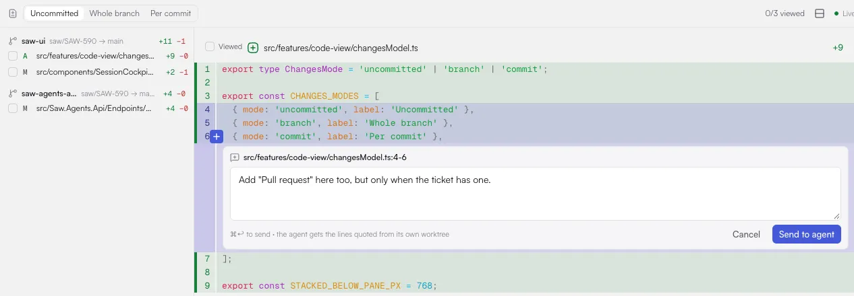Click the branch icon beside saw-ui

[12, 41]
